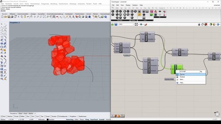Open the Grasshopper Solution menu
Viewport: 221px width, 124px height.
pos(135,5)
